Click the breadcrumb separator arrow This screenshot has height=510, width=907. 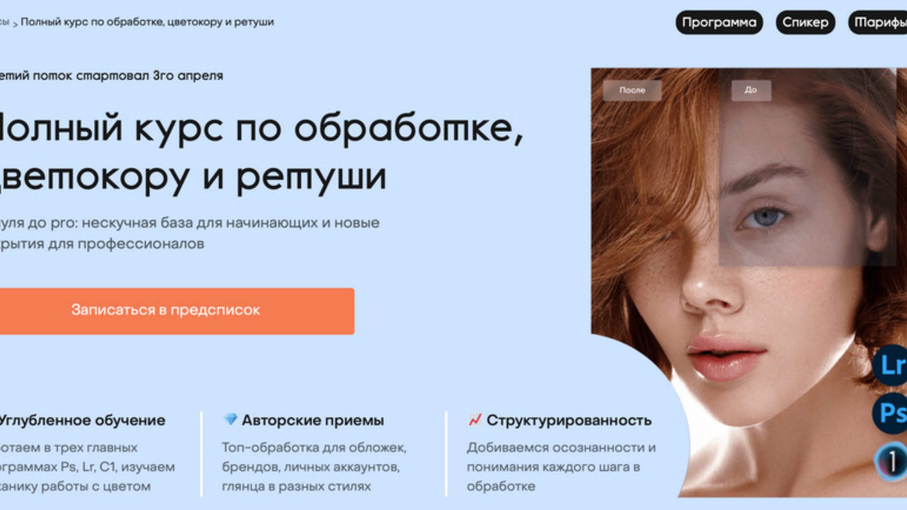(15, 24)
